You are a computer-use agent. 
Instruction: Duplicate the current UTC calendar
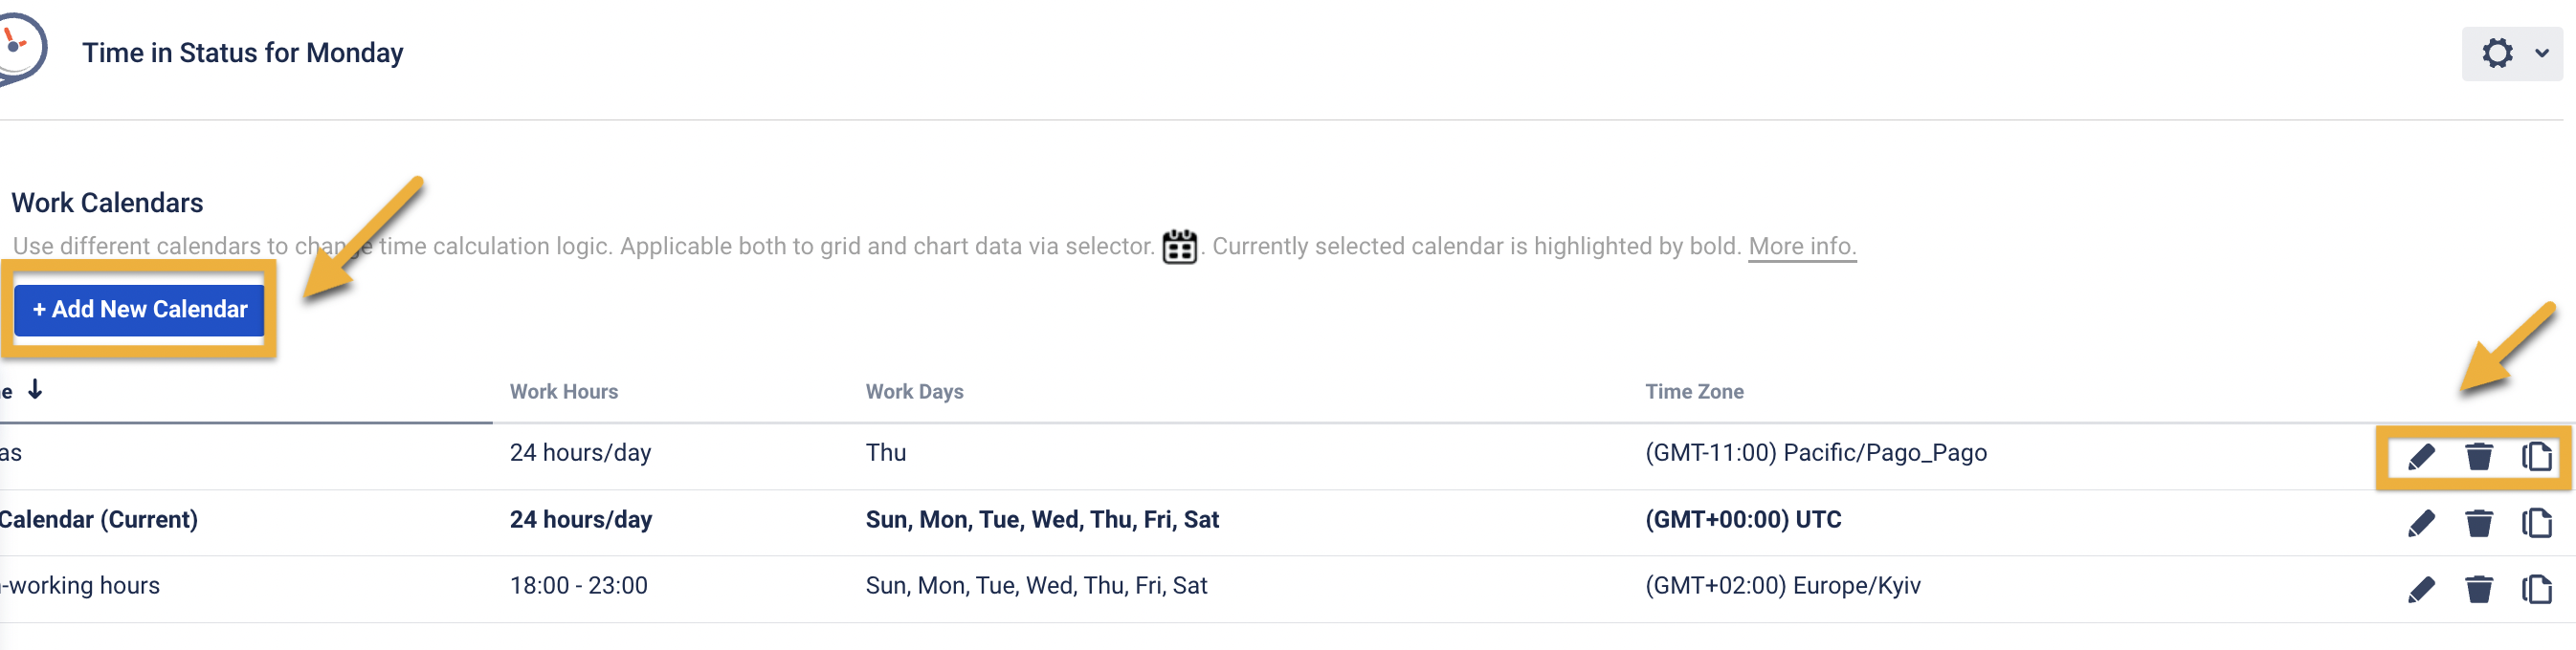pos(2536,523)
